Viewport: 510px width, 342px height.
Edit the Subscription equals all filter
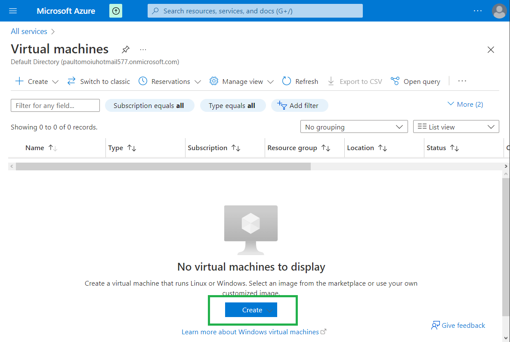tap(150, 105)
